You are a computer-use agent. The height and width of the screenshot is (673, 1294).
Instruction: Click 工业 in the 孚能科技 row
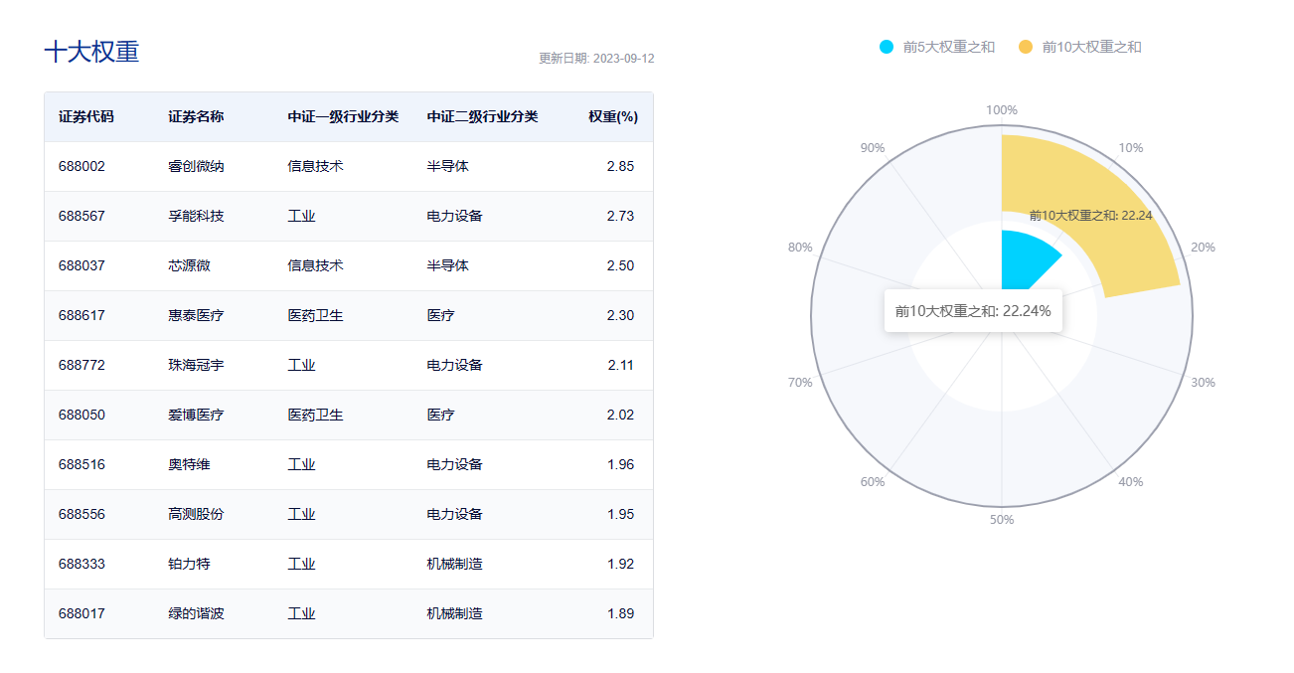301,216
